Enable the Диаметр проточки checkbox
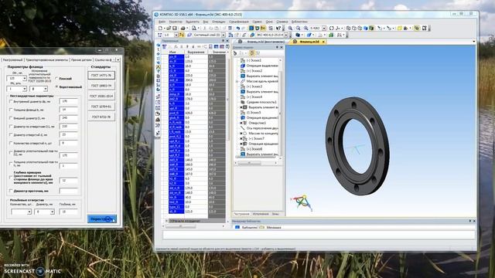Screen dimensions: 495x278 (10, 191)
